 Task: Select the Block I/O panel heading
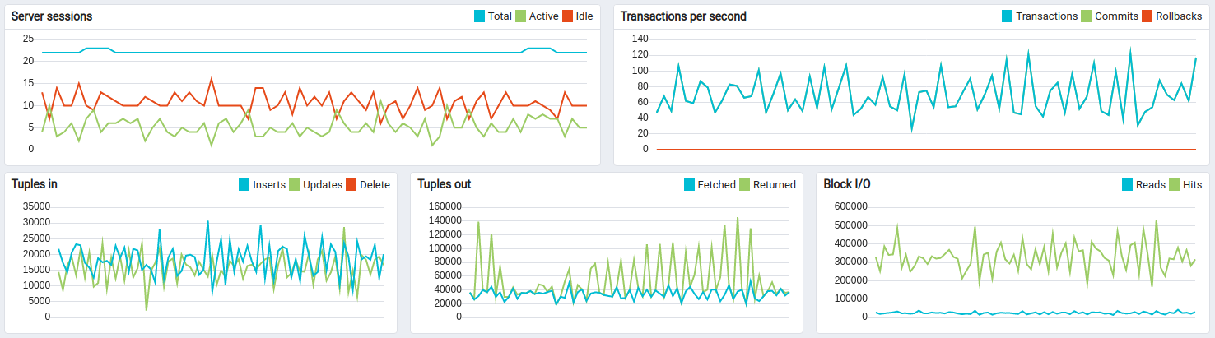tap(847, 184)
